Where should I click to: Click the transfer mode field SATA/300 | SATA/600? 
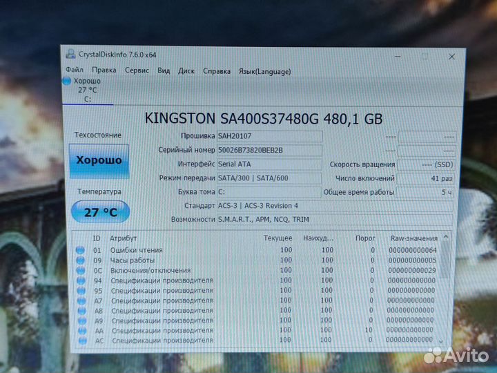(x=269, y=178)
